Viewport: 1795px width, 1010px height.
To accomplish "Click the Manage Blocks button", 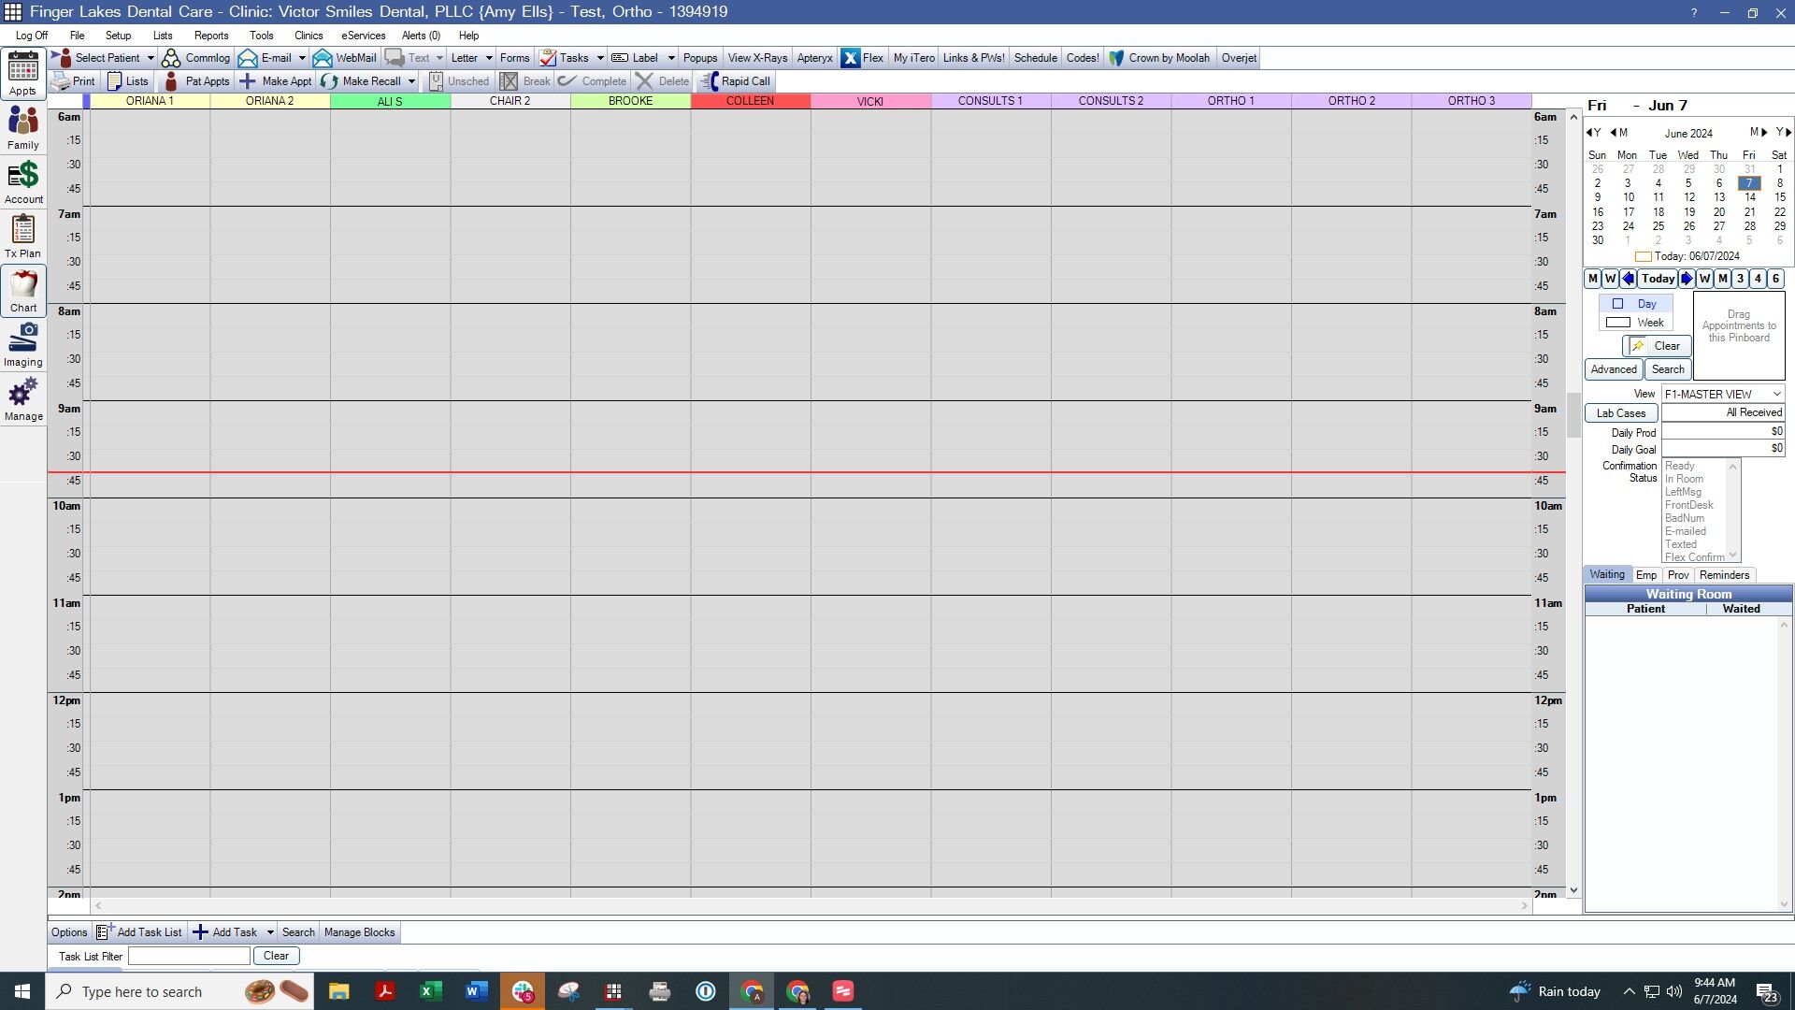I will click(x=359, y=932).
